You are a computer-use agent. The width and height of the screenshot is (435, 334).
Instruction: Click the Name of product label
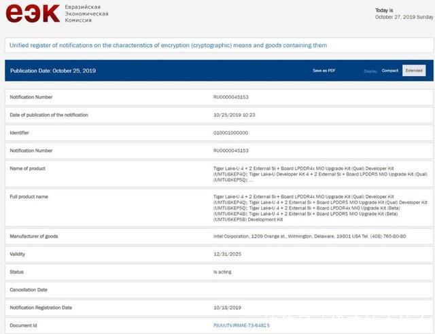pos(27,168)
